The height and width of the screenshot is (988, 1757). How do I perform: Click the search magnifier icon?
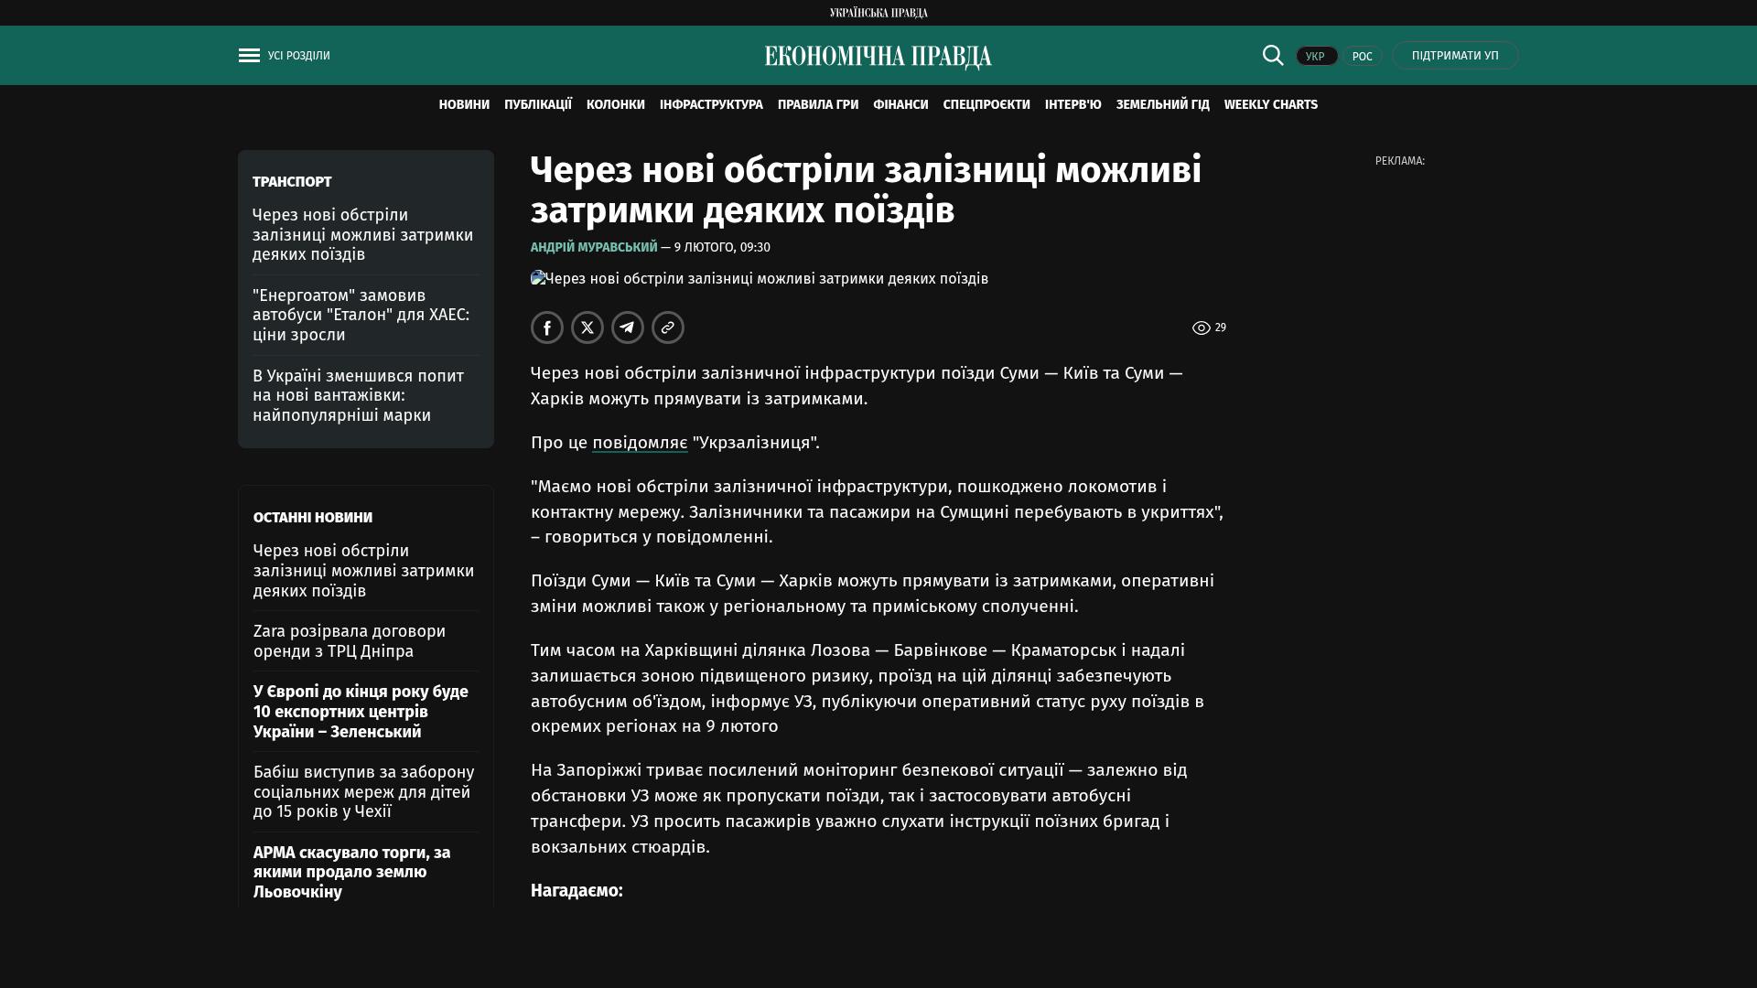(x=1273, y=56)
